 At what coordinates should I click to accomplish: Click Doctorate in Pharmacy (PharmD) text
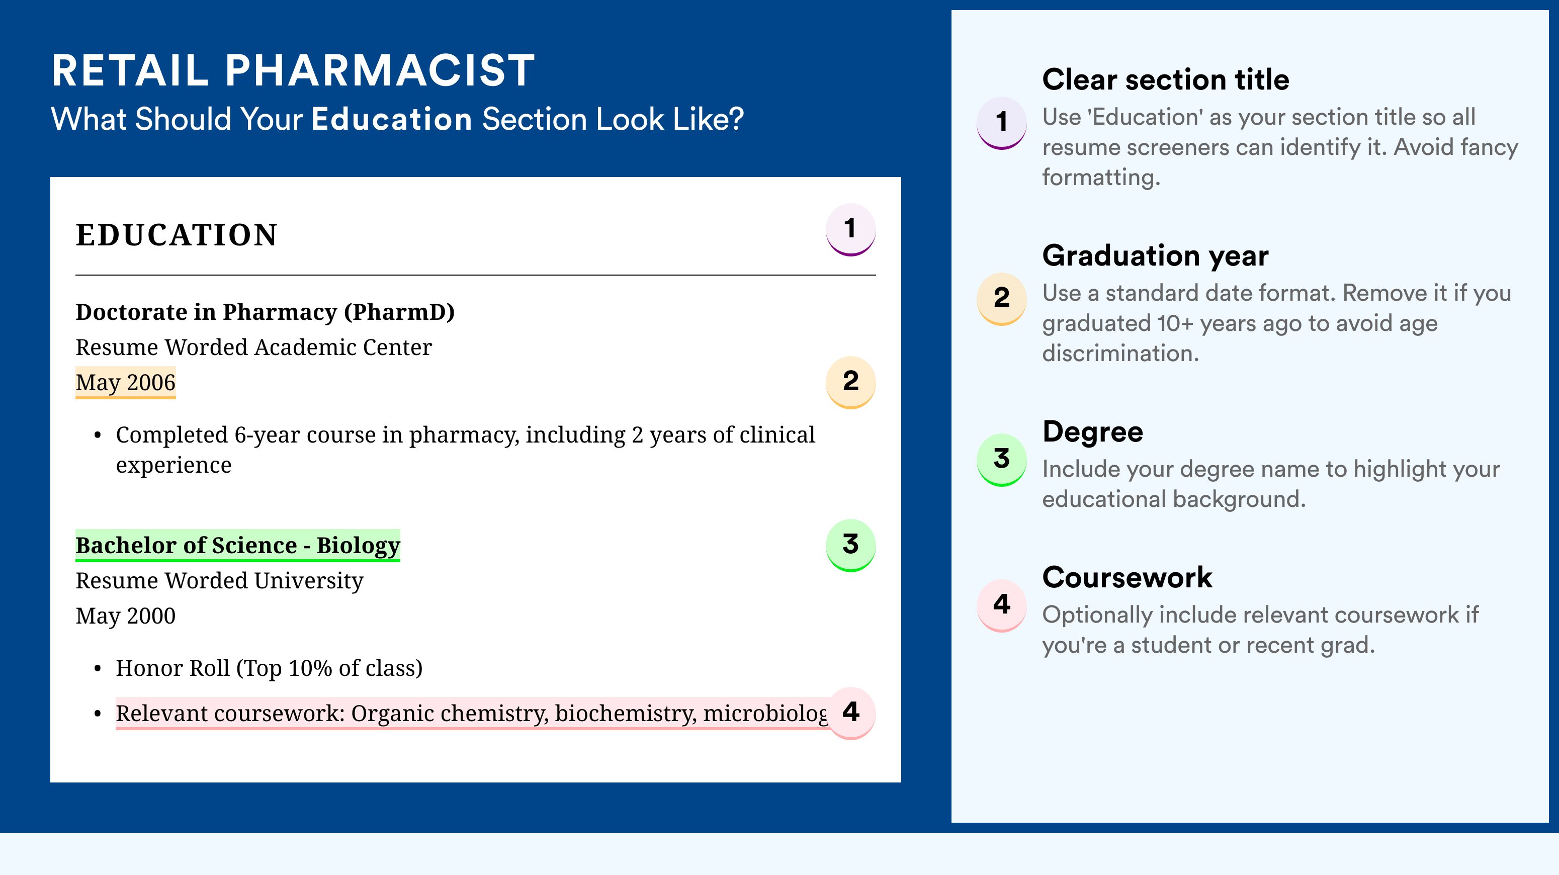pos(265,312)
